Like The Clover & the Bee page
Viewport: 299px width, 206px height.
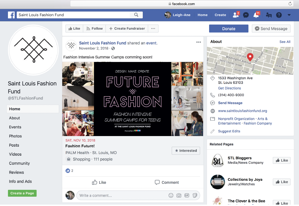pyautogui.click(x=282, y=203)
